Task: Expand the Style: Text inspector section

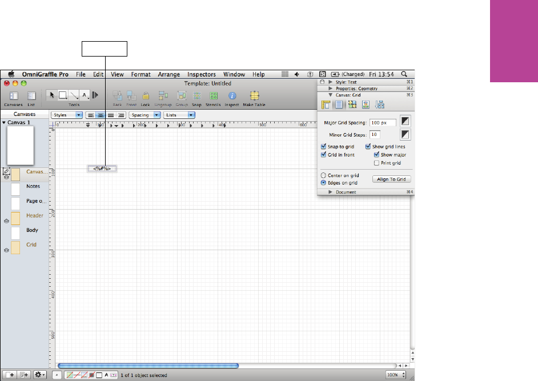Action: 331,82
